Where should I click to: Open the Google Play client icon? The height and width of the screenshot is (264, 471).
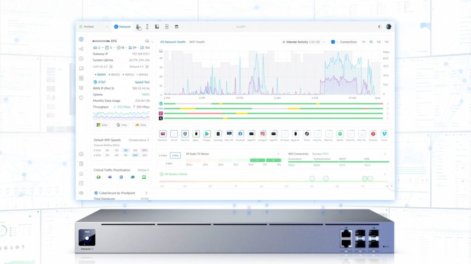coord(207,133)
